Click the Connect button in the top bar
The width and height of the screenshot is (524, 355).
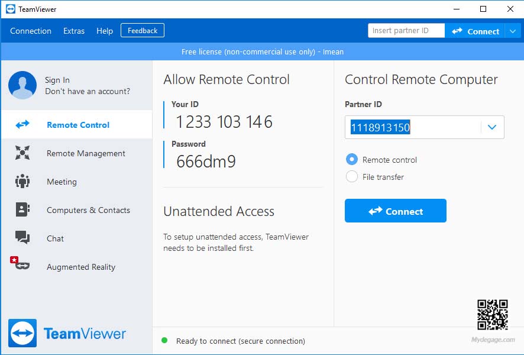point(475,31)
